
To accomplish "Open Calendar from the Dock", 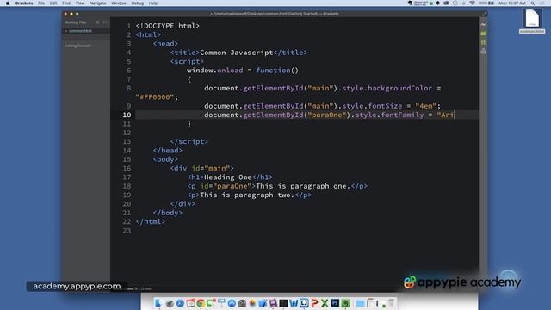I will [190, 303].
